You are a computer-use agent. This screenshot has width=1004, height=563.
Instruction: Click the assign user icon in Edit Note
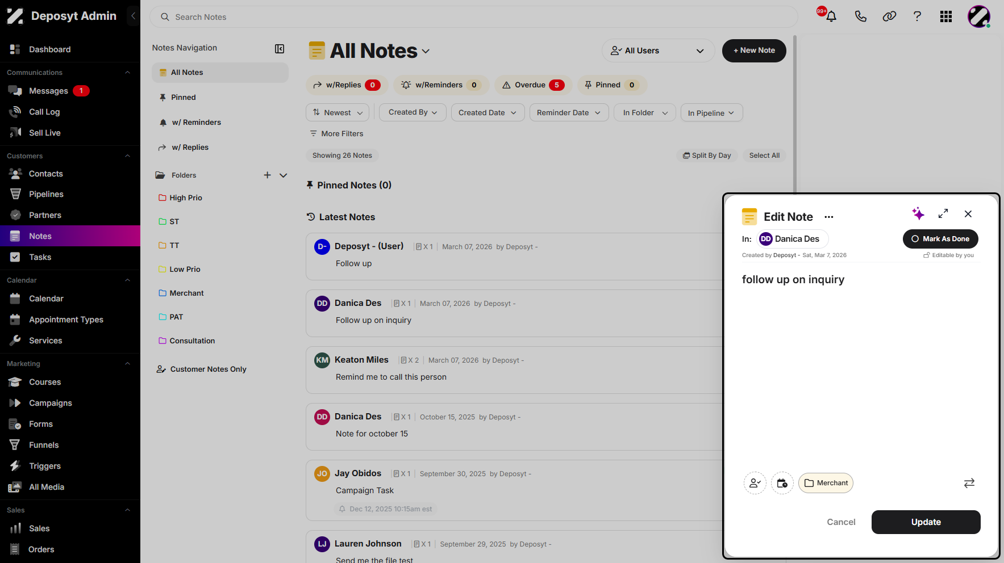point(755,483)
